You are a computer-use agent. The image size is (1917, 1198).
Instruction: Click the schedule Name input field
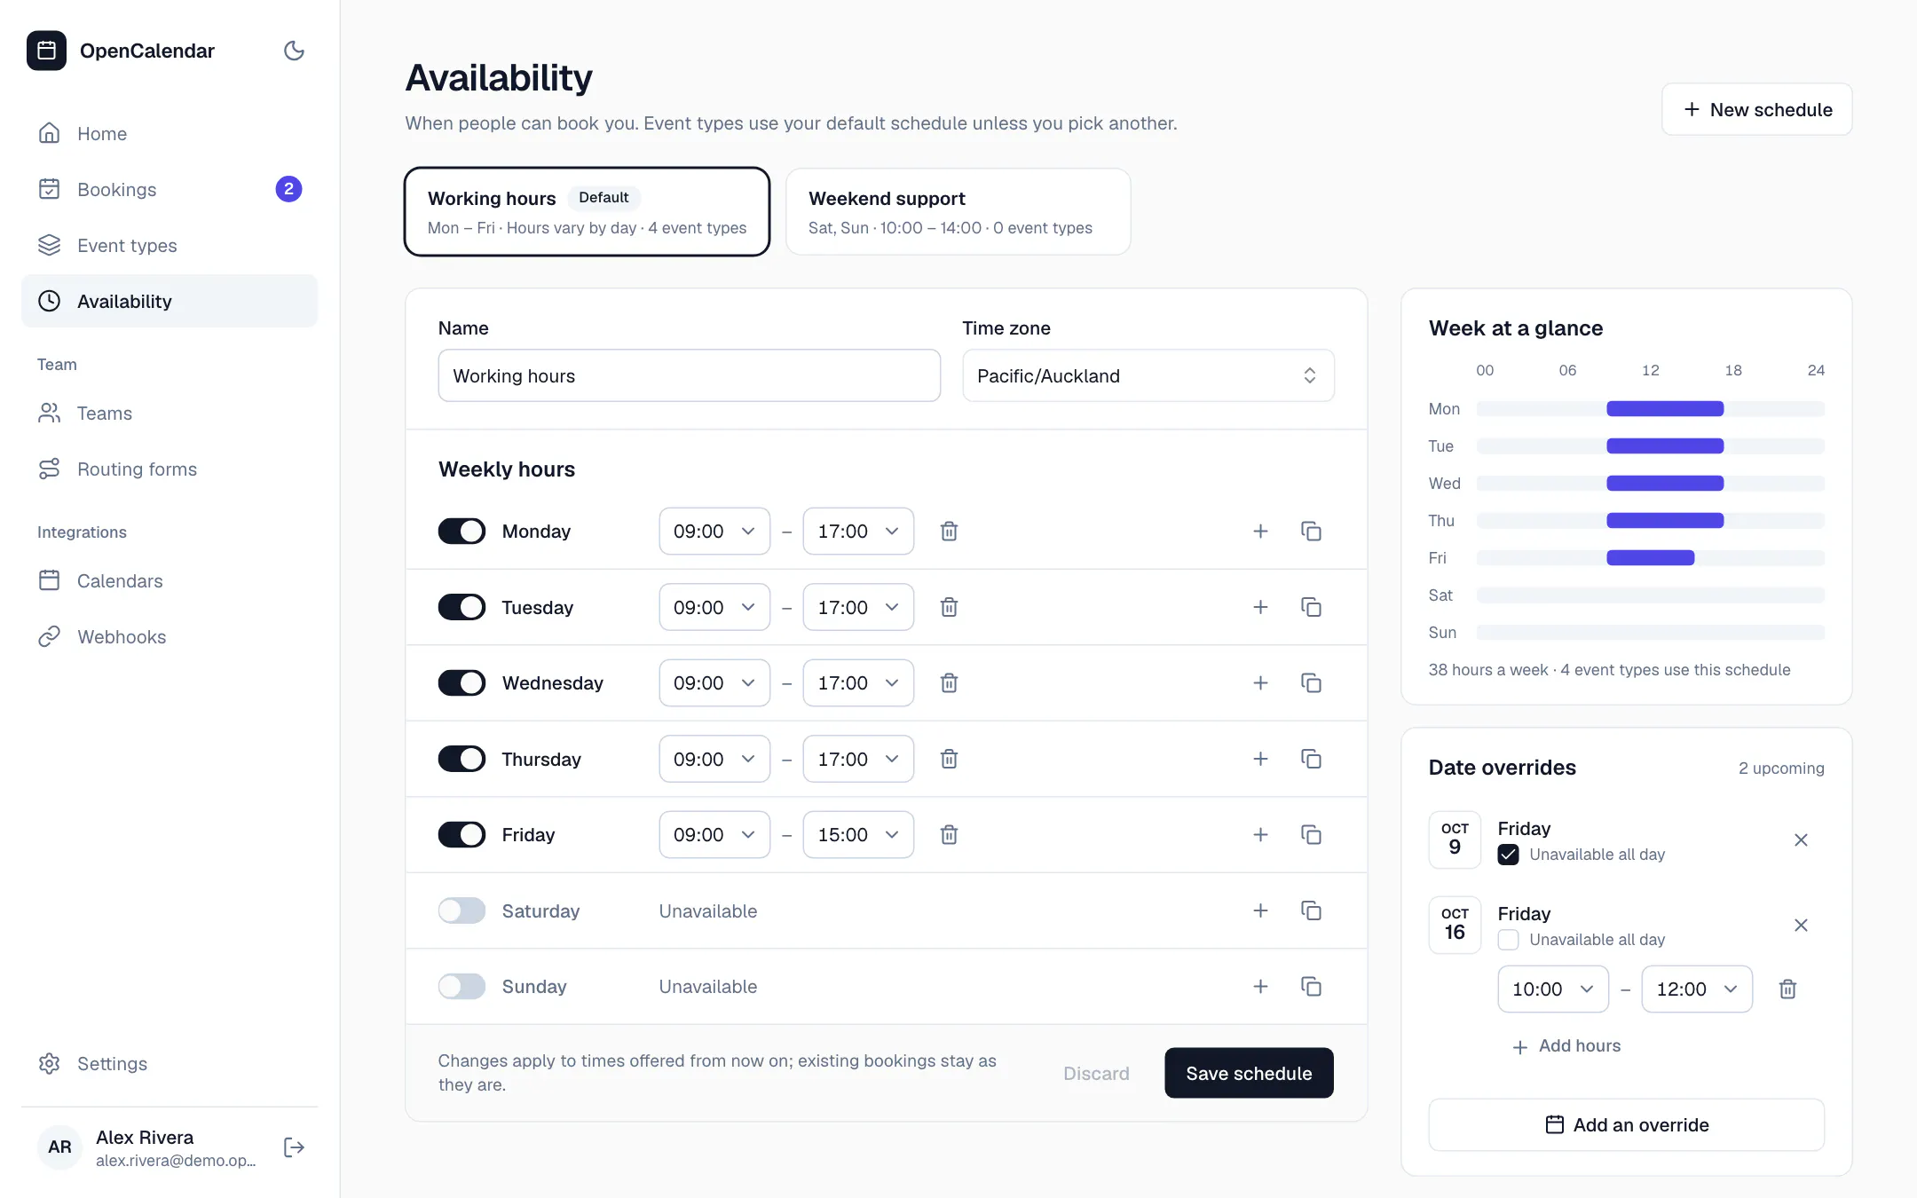[x=689, y=375]
